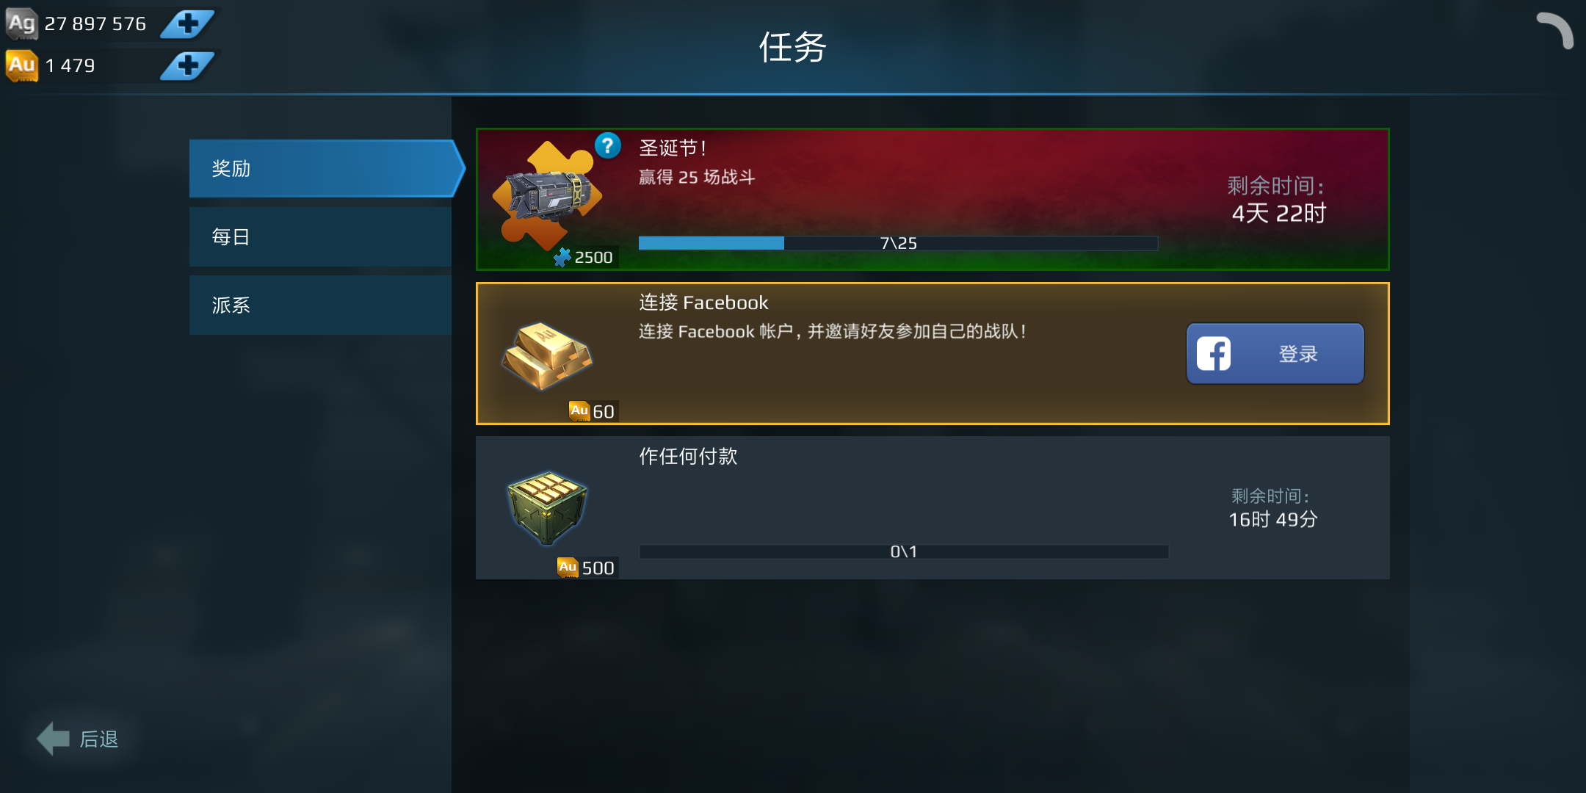This screenshot has width=1586, height=793.
Task: Select the 作任何付款 payment quest card
Action: pos(933,507)
